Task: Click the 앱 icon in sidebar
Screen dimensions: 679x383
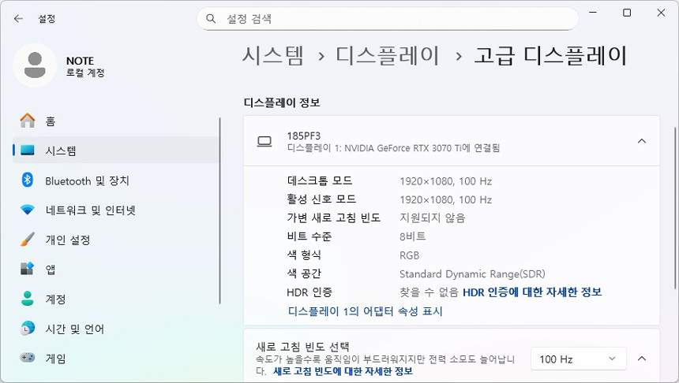Action: coord(28,270)
